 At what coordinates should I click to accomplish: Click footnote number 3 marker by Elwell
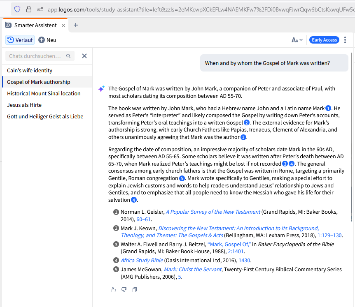tap(116, 245)
